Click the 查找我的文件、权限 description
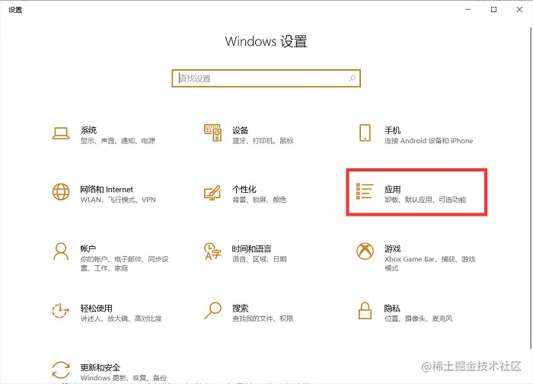This screenshot has height=384, width=533. coord(263,318)
